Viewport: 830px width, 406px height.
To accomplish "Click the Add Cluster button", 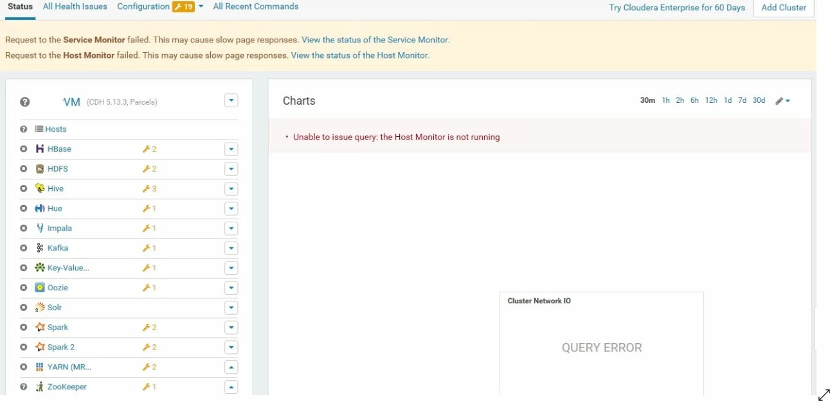I will [x=784, y=8].
